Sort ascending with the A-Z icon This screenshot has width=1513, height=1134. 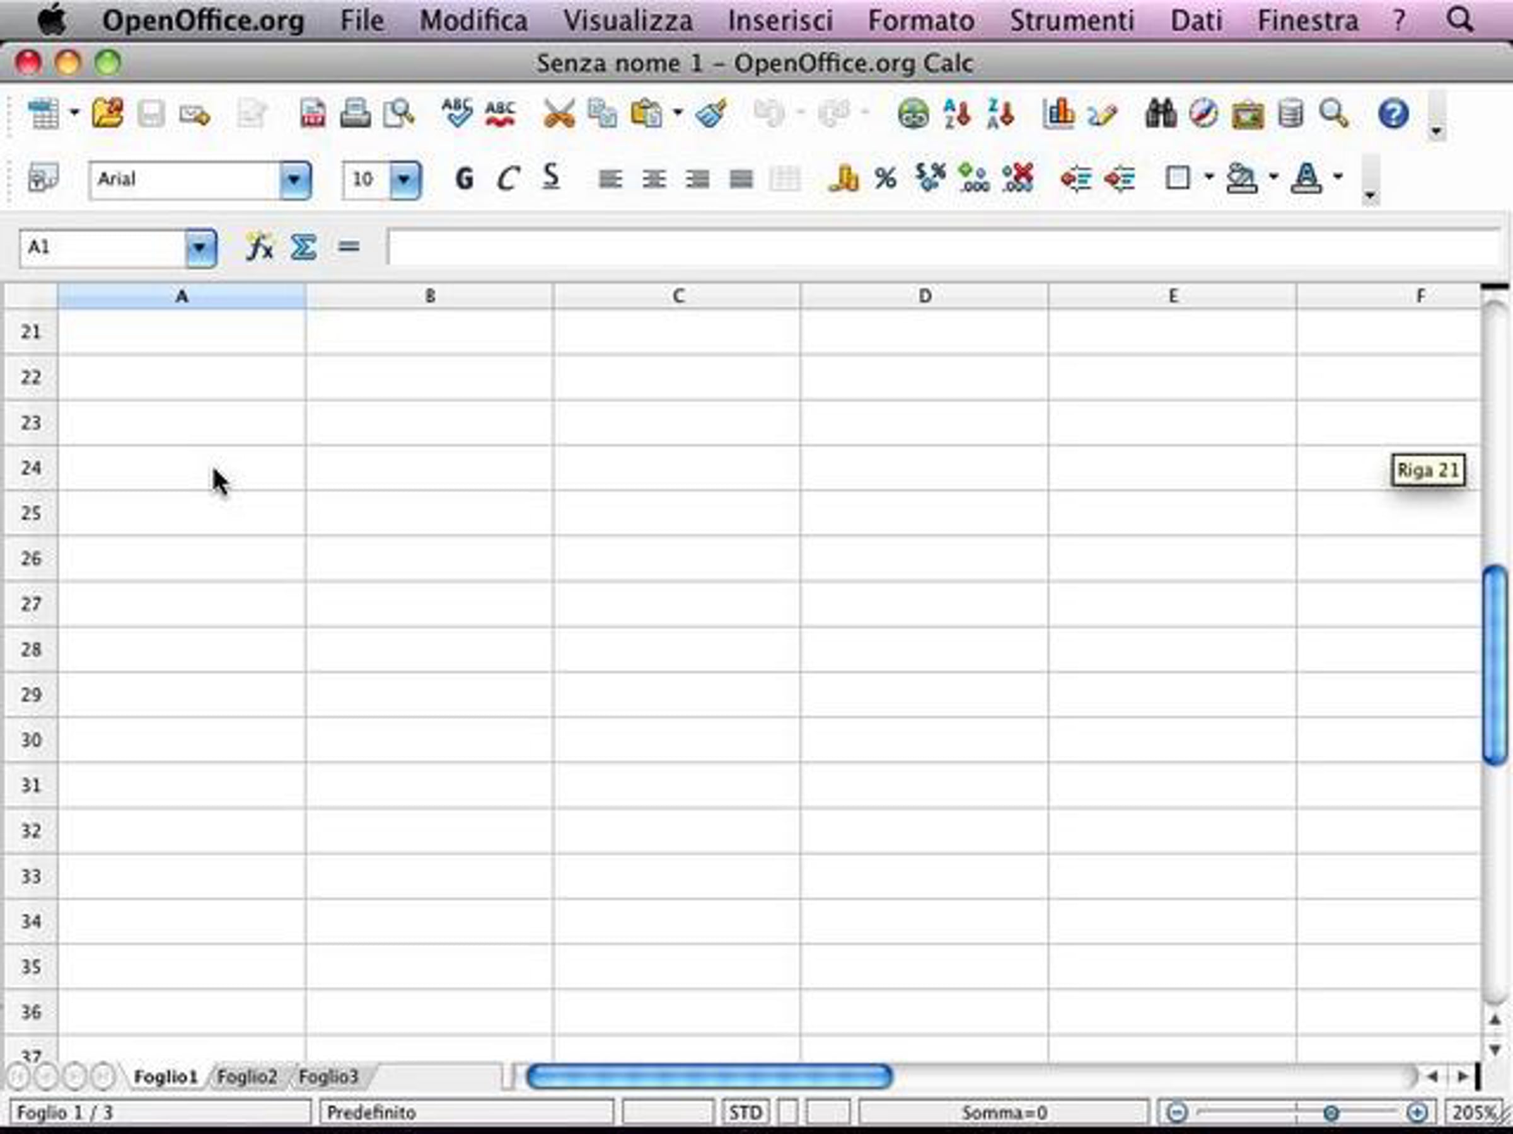[957, 113]
